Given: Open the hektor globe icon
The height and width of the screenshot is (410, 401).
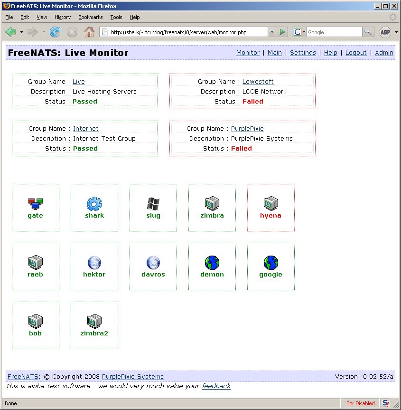Looking at the screenshot, I should click(94, 263).
